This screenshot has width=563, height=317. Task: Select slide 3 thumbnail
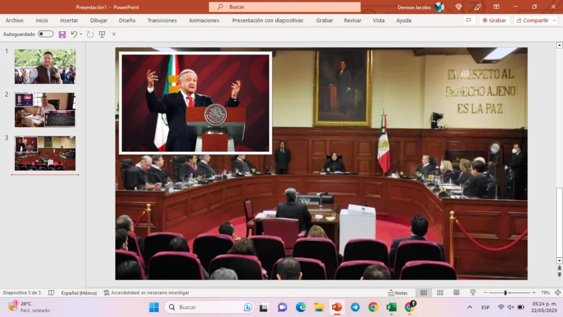[x=45, y=153]
